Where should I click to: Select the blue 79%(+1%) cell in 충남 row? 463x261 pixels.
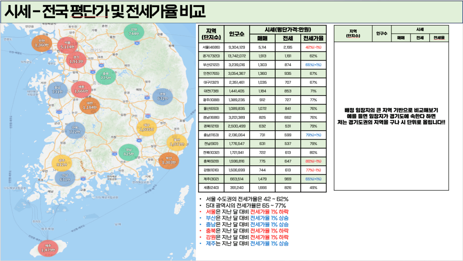[313, 135]
